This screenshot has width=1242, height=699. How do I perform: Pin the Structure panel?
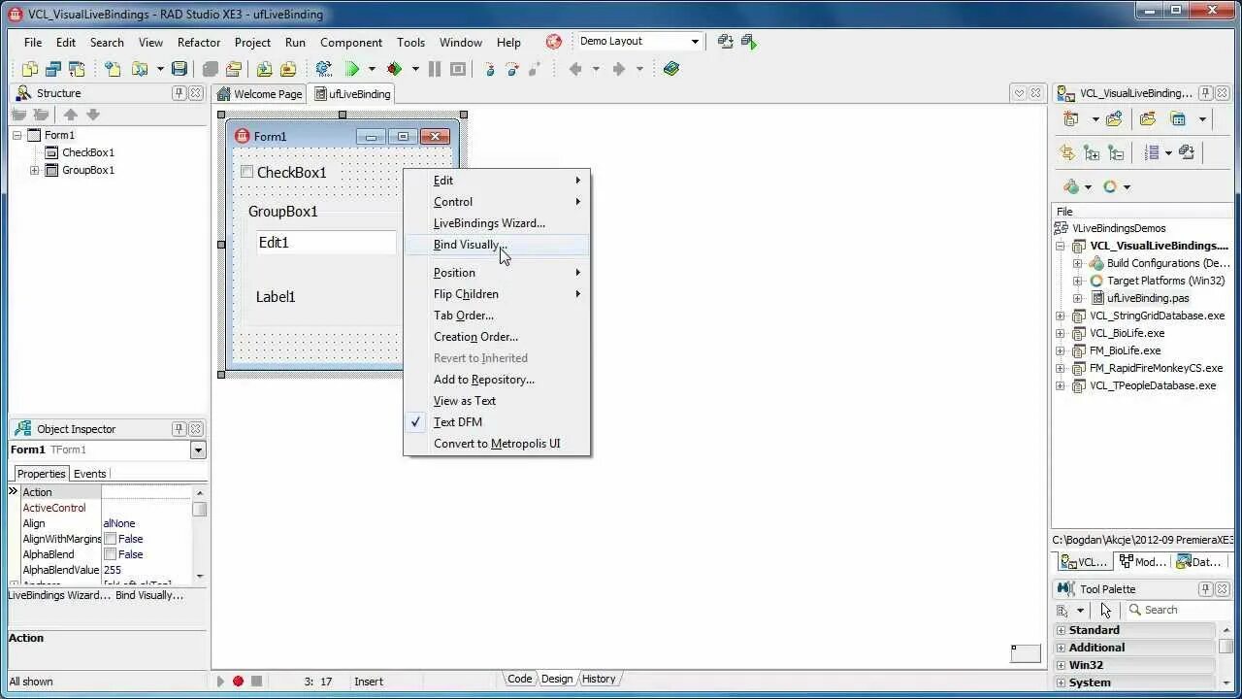(x=179, y=93)
